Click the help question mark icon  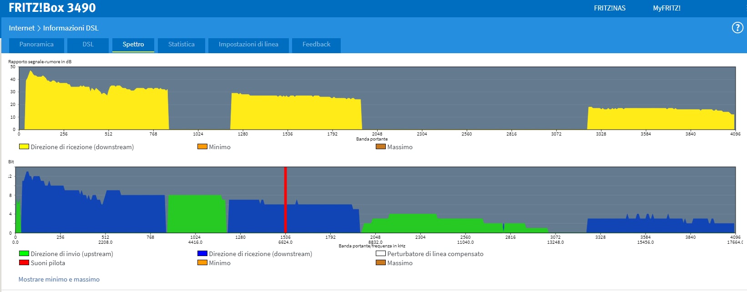(x=737, y=28)
